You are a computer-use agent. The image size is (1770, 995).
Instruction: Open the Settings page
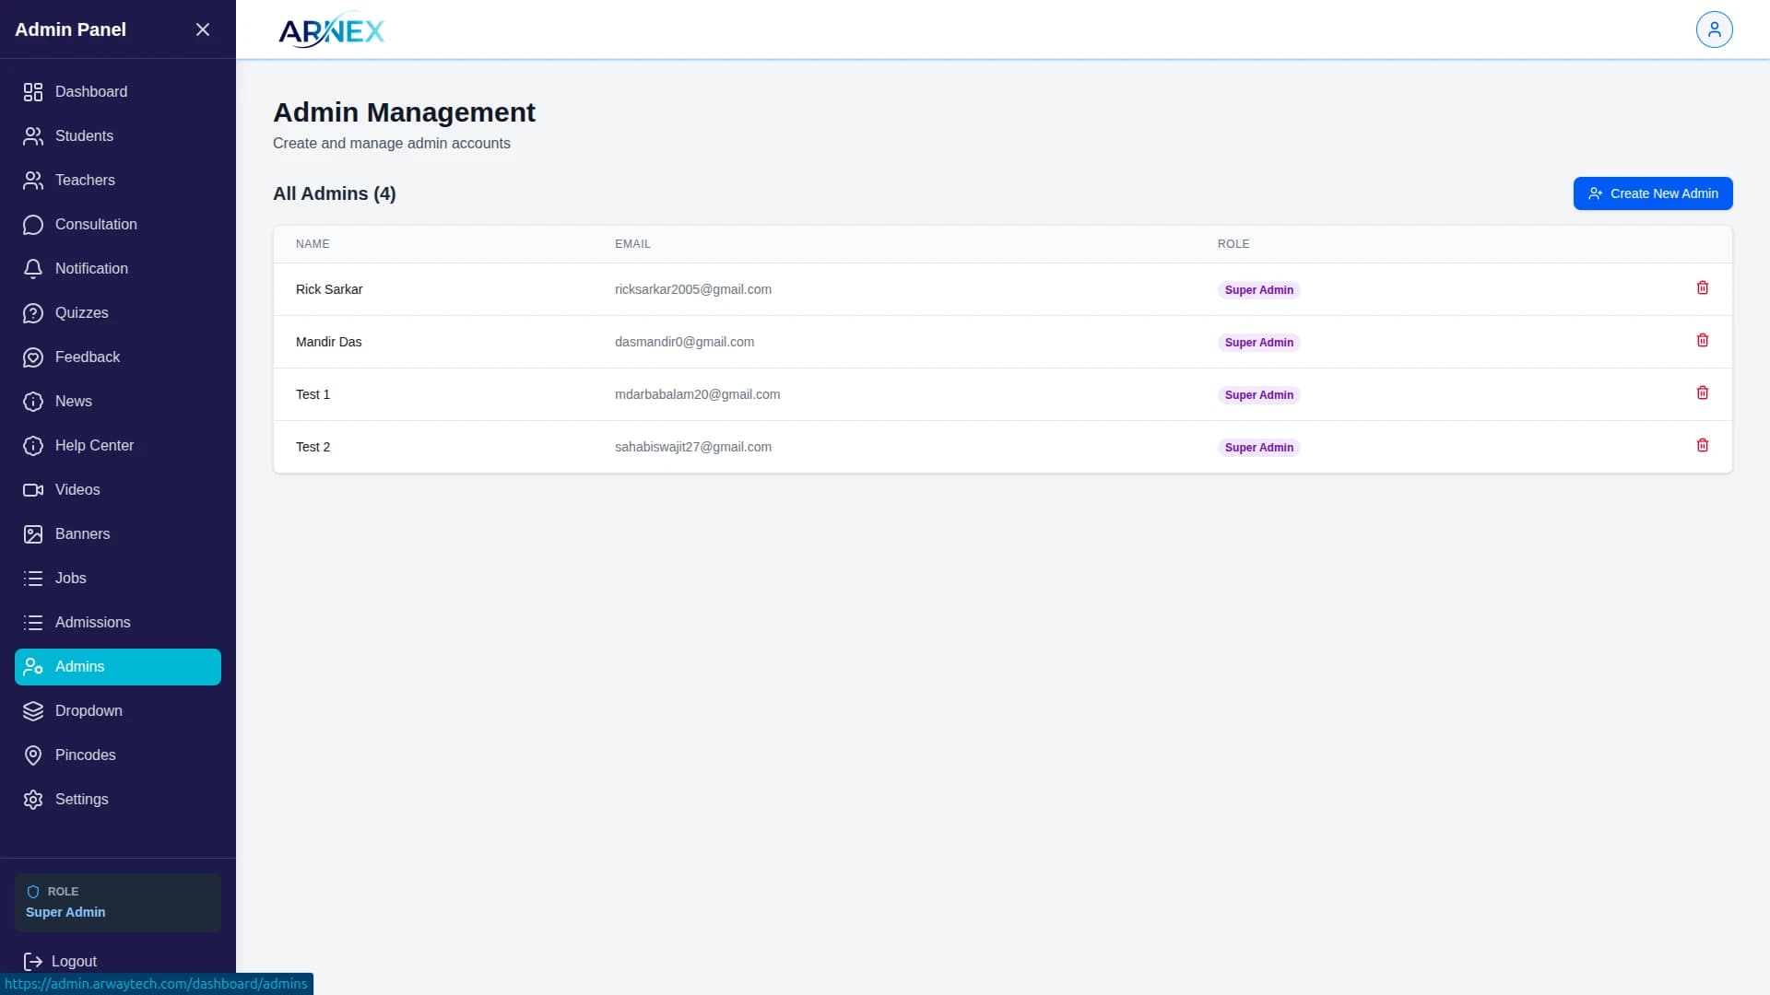(81, 800)
